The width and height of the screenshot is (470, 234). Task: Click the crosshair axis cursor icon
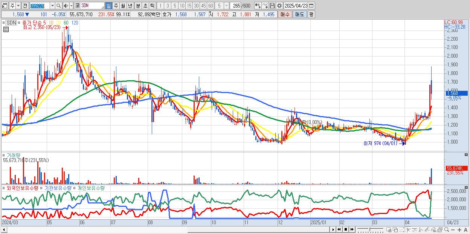408,229
